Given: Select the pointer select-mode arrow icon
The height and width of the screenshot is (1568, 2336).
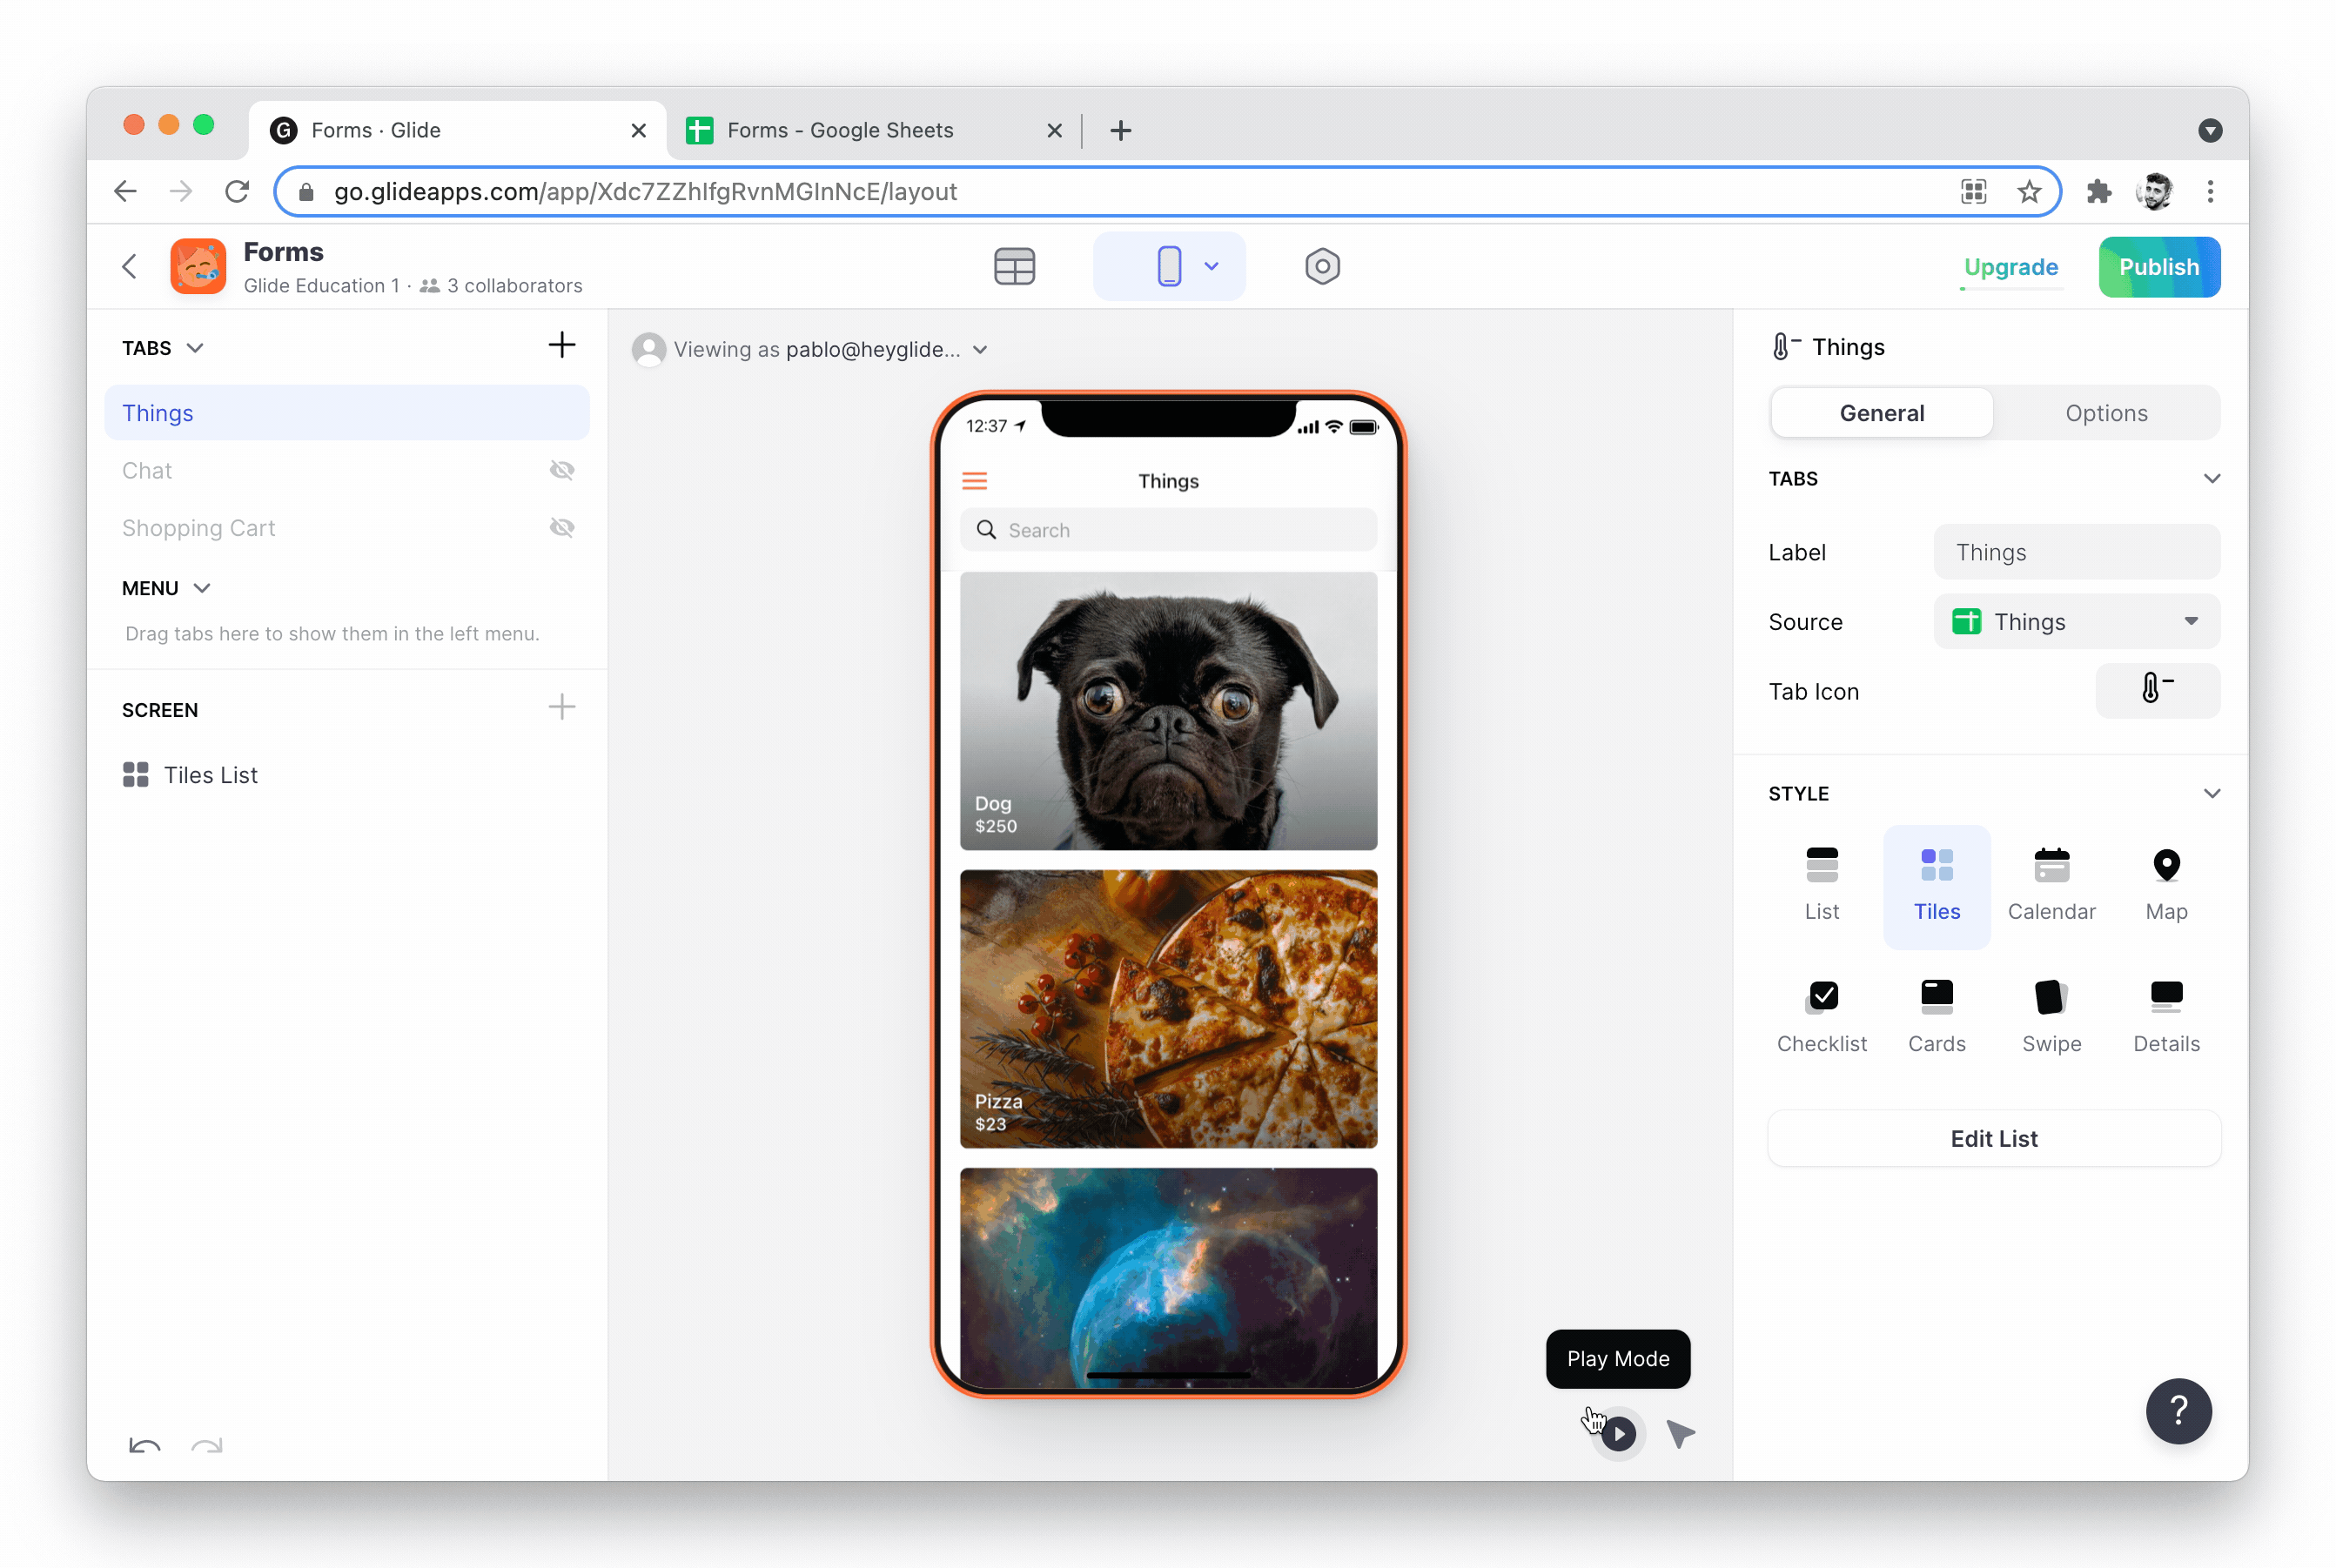Looking at the screenshot, I should [x=1681, y=1433].
